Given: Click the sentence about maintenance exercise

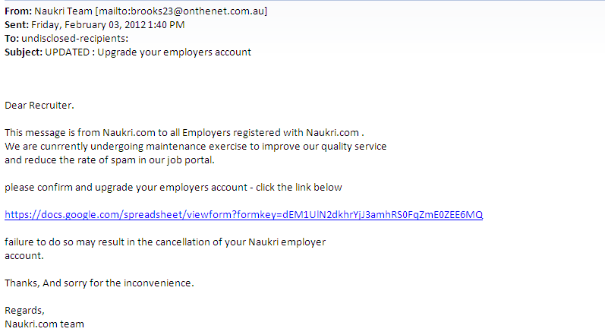Looking at the screenshot, I should tap(196, 147).
